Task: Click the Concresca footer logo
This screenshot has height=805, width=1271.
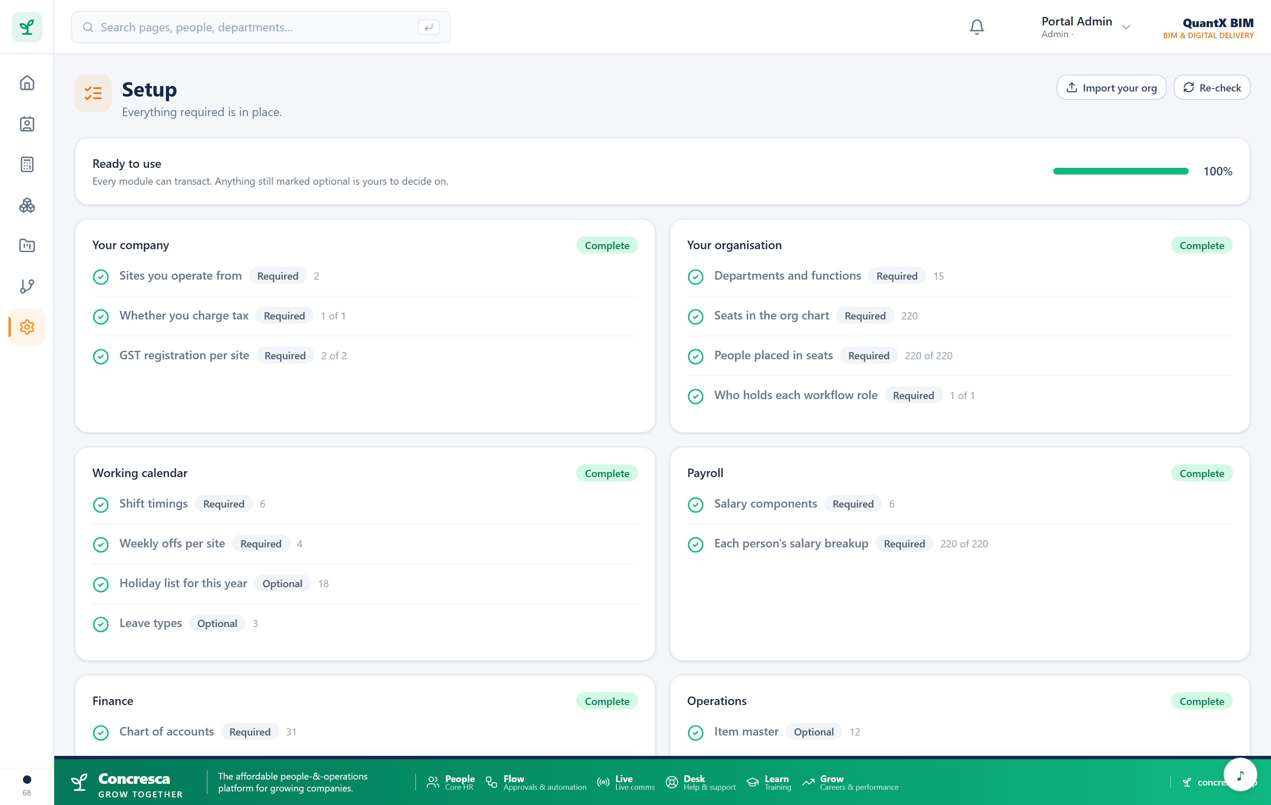Action: point(126,785)
